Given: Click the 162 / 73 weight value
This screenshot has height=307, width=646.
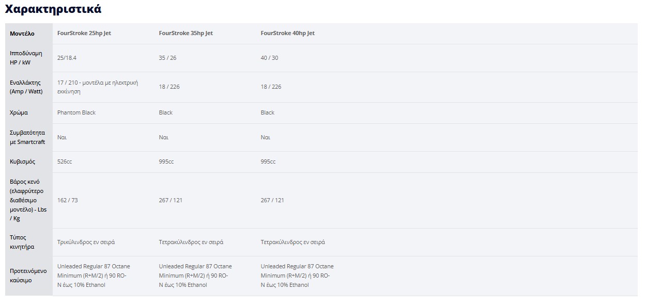Looking at the screenshot, I should pos(68,200).
